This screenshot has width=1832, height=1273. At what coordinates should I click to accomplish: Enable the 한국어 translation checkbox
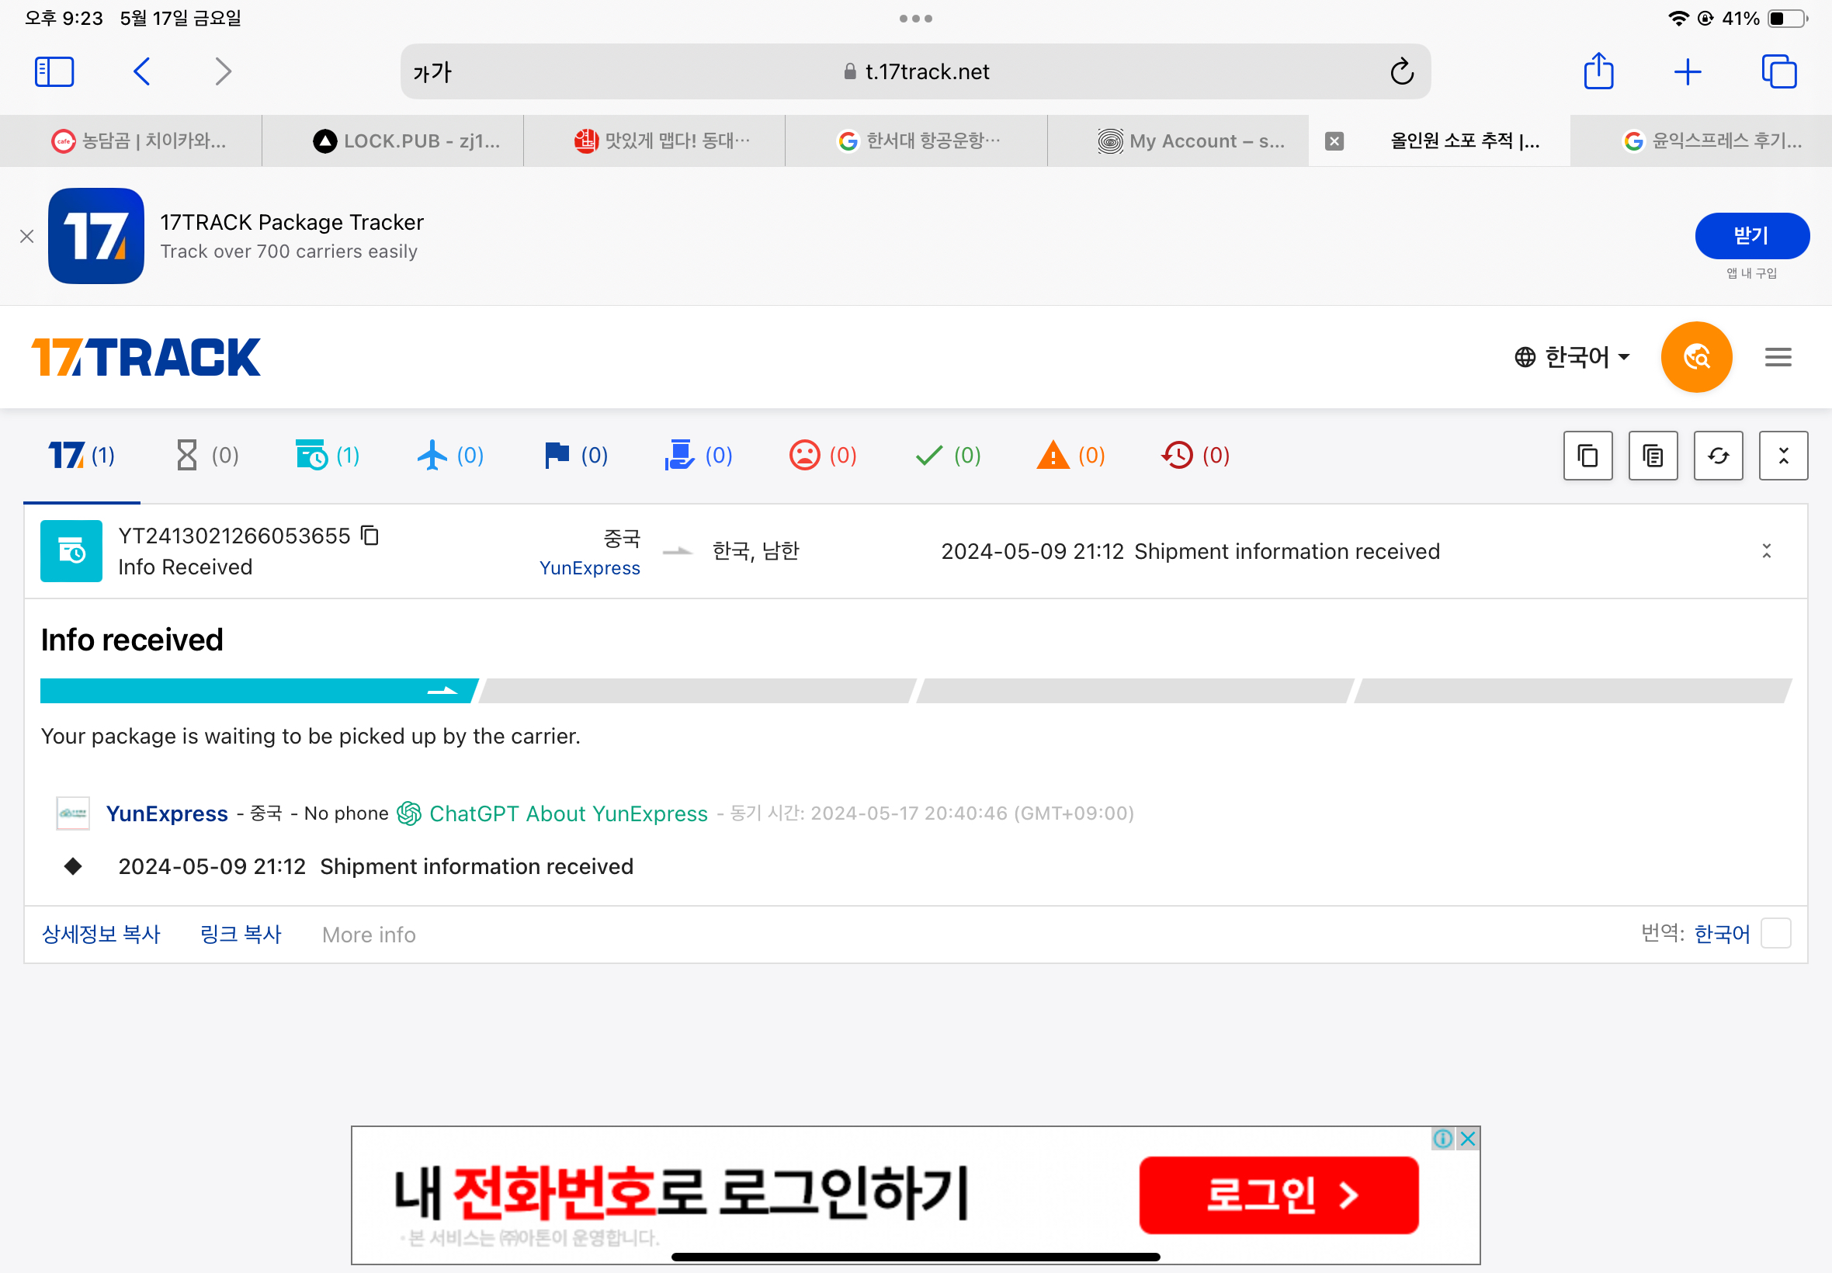coord(1777,932)
